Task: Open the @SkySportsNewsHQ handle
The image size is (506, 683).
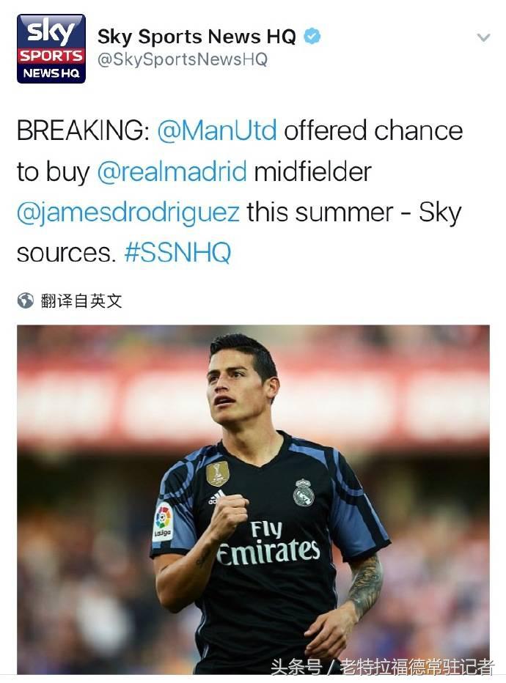Action: pos(182,59)
